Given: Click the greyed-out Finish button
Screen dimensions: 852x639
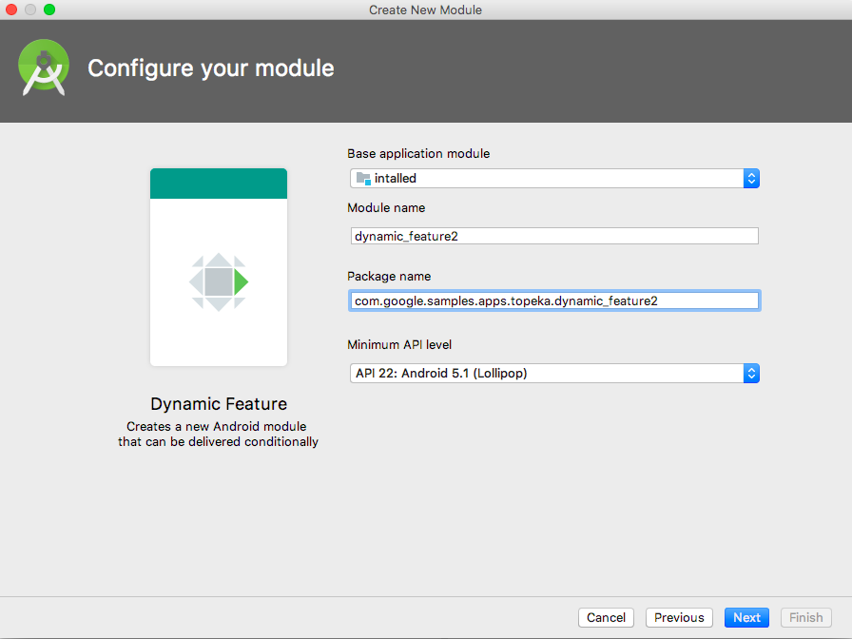Looking at the screenshot, I should click(805, 617).
